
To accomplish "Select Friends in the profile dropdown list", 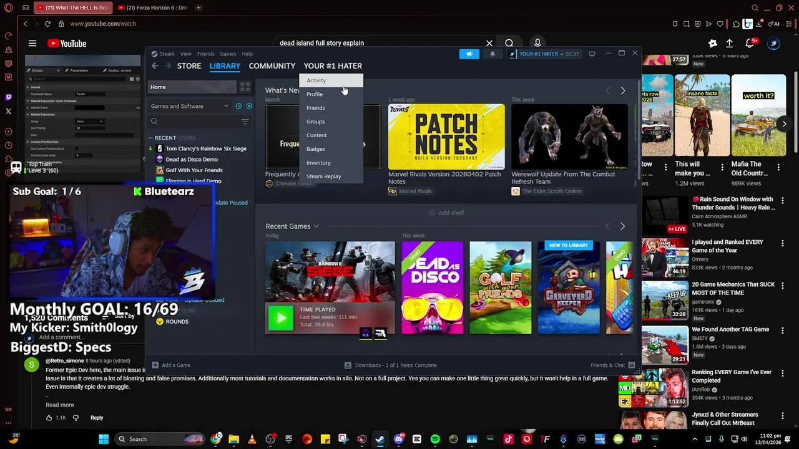I will tap(331, 108).
